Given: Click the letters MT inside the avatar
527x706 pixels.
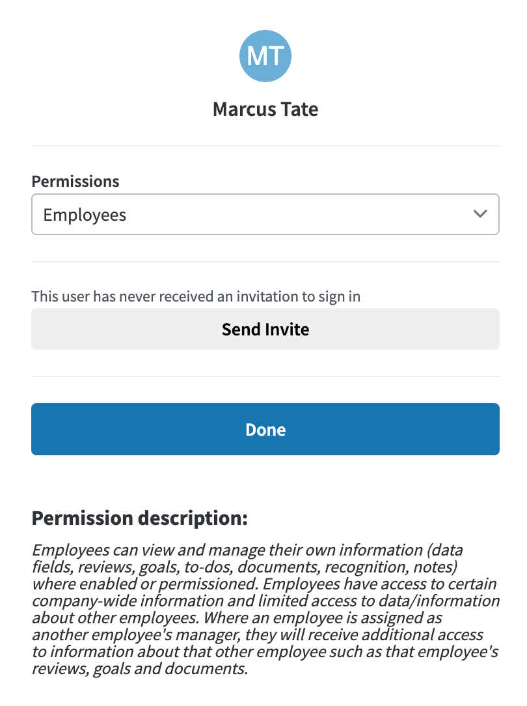Looking at the screenshot, I should click(265, 56).
